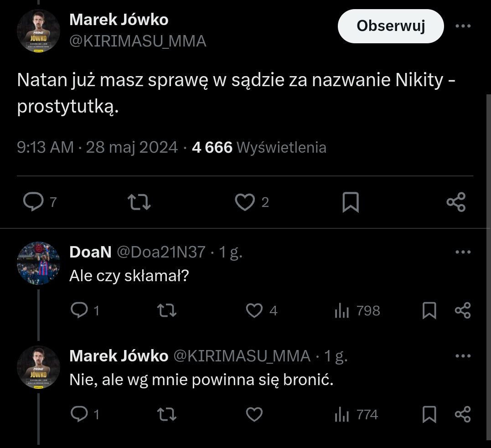Click the Obserwuj follow button

391,26
